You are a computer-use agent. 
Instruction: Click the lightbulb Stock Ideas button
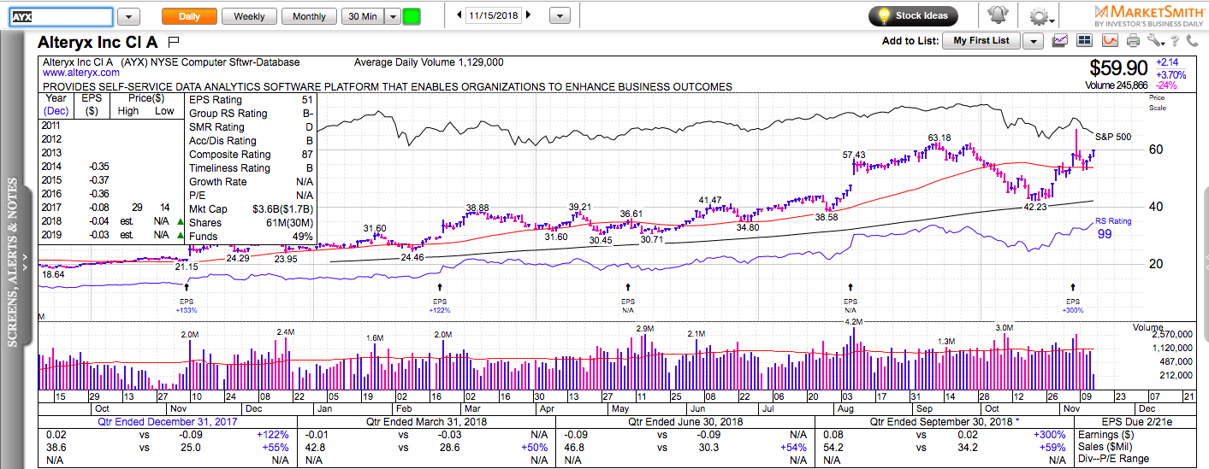pyautogui.click(x=913, y=15)
